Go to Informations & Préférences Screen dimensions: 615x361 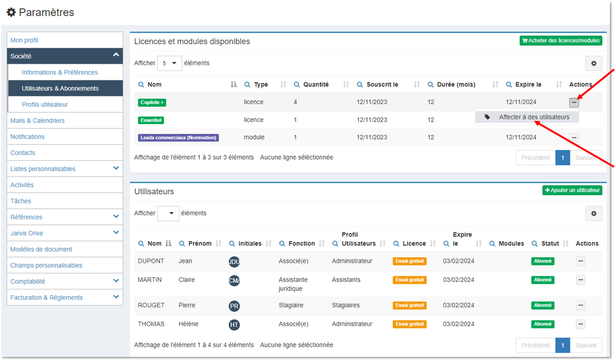tap(65, 72)
